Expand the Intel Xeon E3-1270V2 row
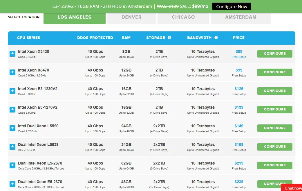Viewport: 302px width, 191px height. click(x=12, y=109)
